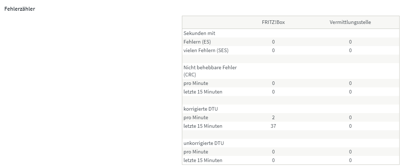
Task: Click pro Minute label under CRC
Action: 196,83
